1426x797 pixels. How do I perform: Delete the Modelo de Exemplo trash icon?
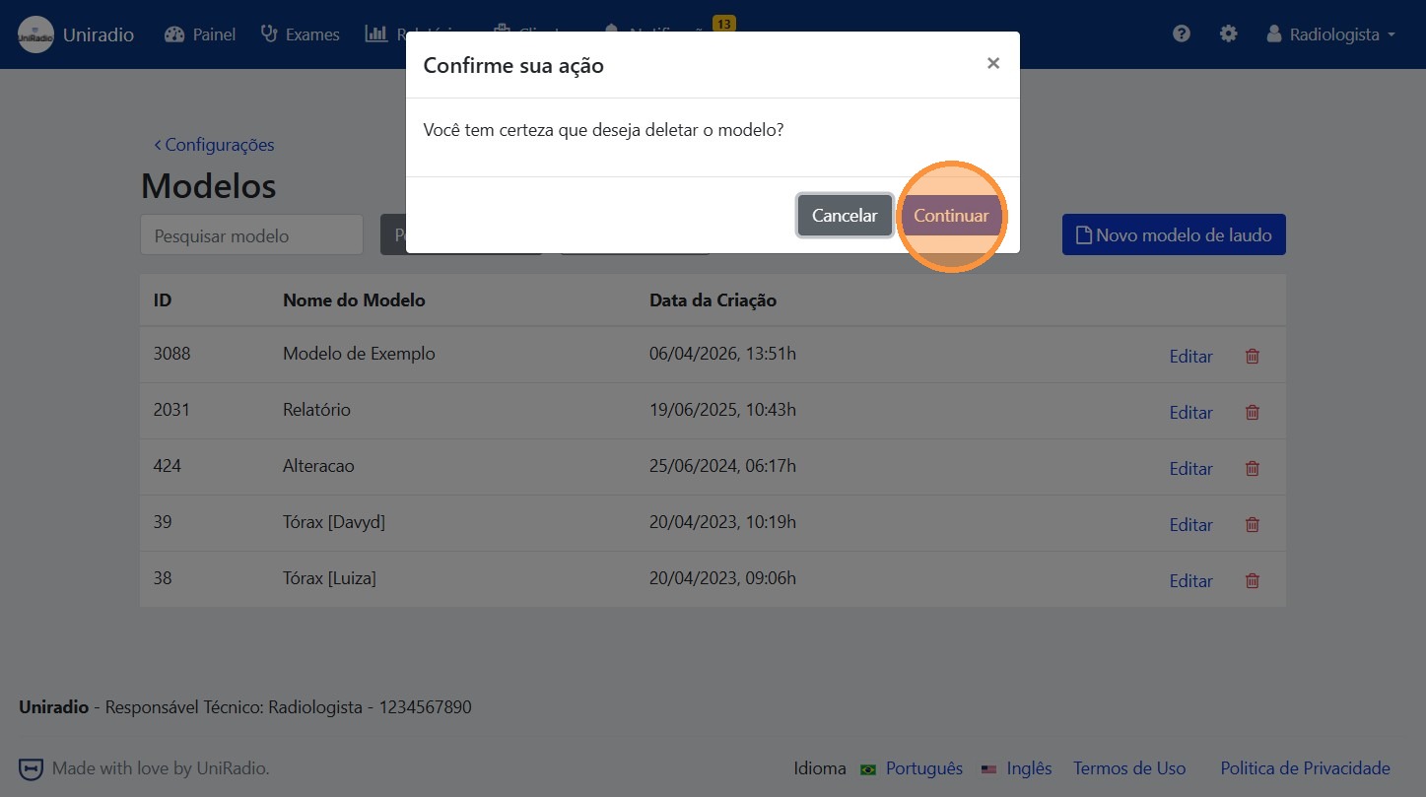click(1252, 356)
